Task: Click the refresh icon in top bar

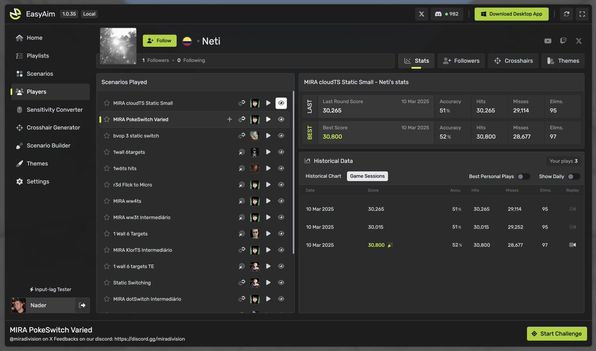Action: pos(566,14)
